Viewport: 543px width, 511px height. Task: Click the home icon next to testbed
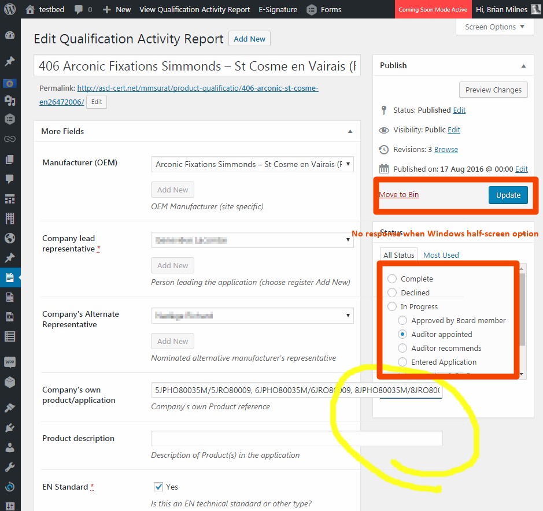[30, 9]
